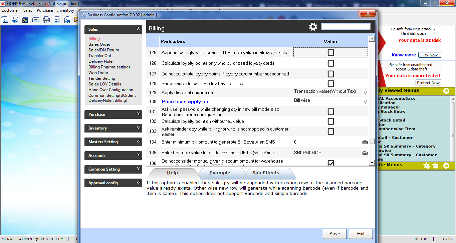The image size is (456, 243).
Task: Click the DUE bill barcode value SBKPRKRDP
Action: [308, 153]
